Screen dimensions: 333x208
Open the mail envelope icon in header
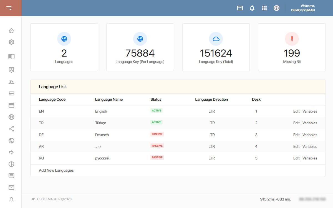[x=240, y=8]
